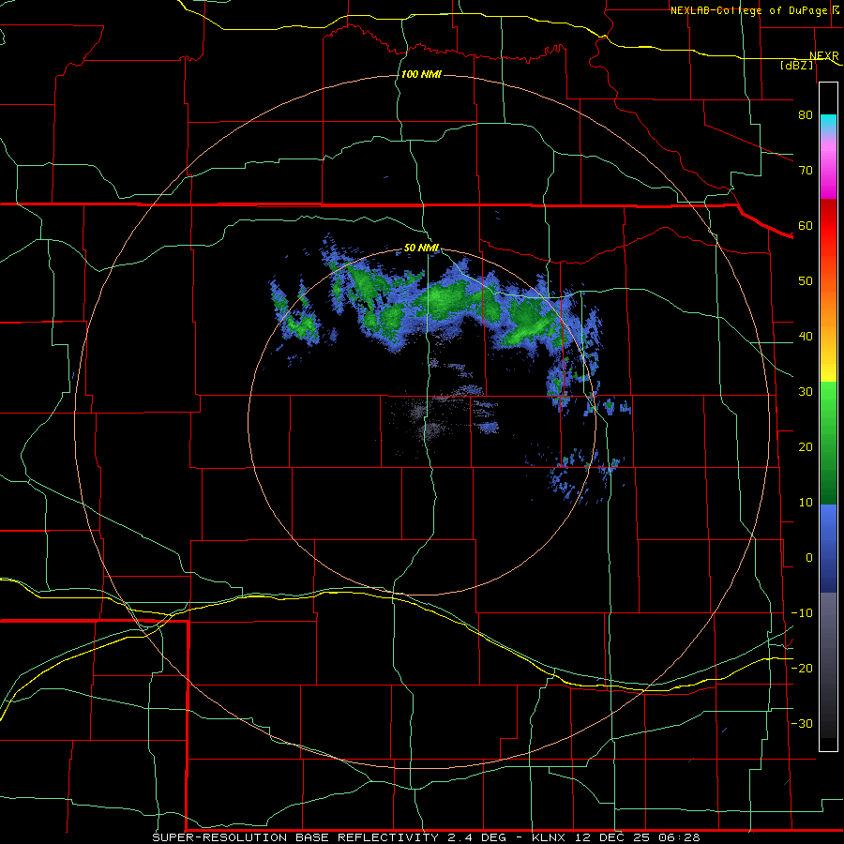
Task: Click the 60 value on the dBZ scale
Action: tap(806, 225)
